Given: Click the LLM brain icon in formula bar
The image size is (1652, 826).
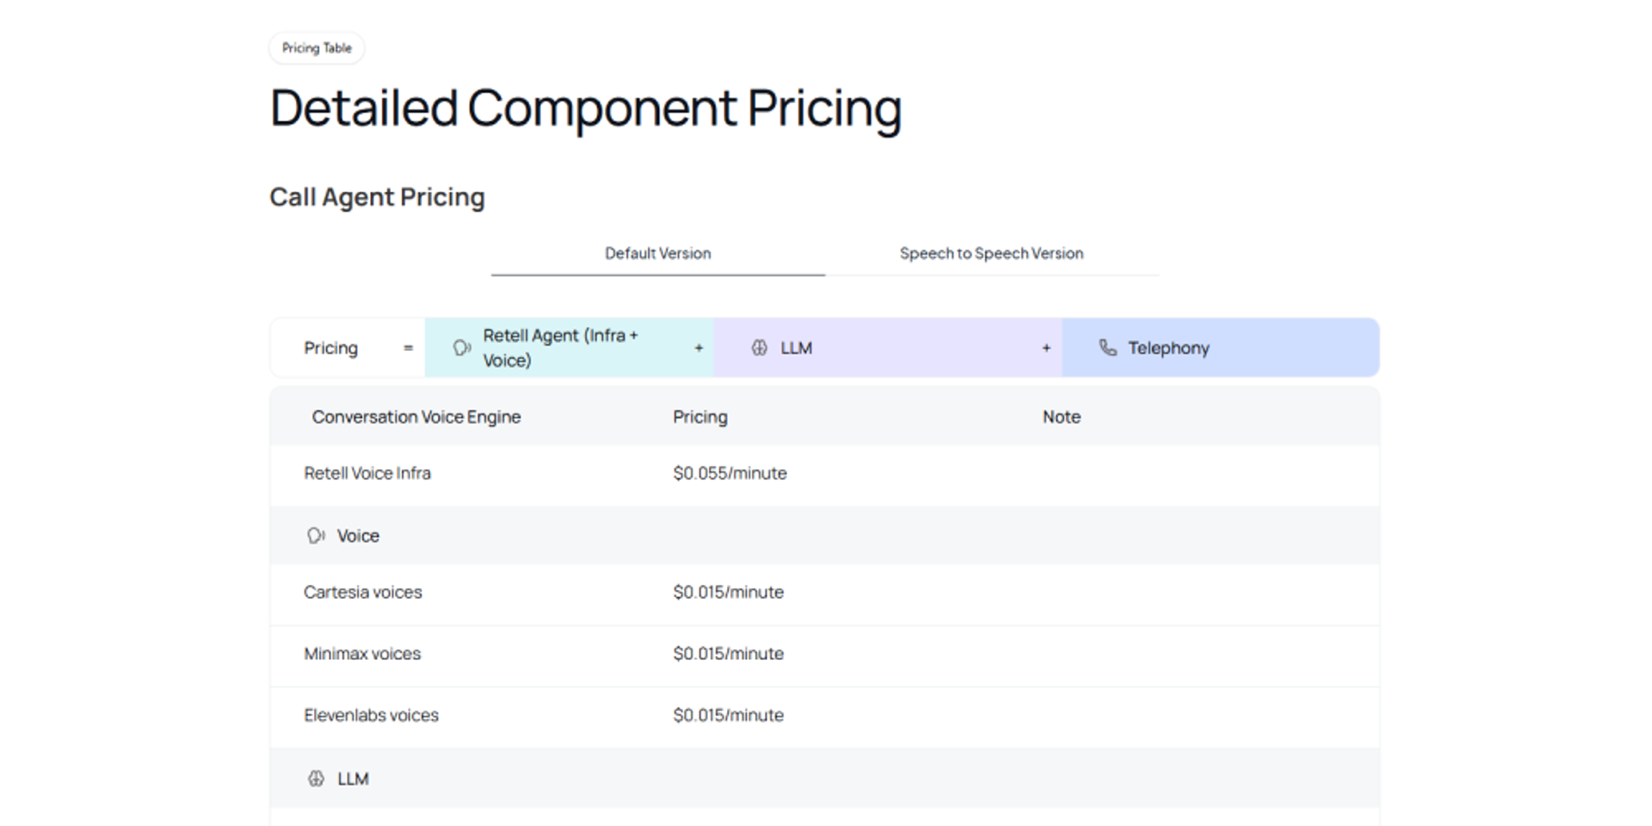Looking at the screenshot, I should [x=759, y=348].
